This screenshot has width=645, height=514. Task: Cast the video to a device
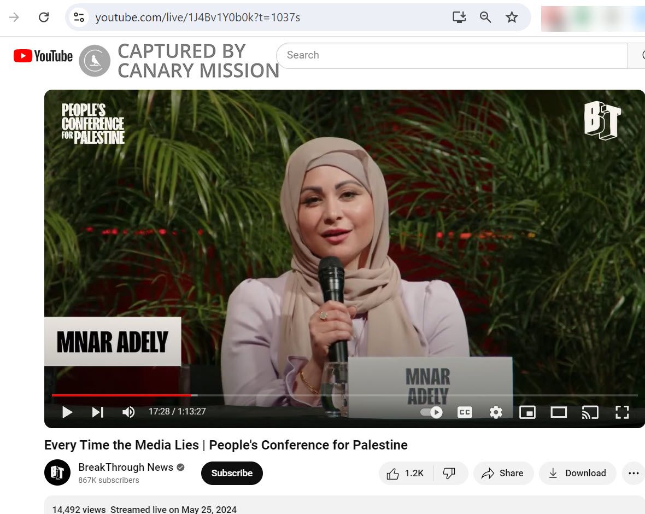590,412
